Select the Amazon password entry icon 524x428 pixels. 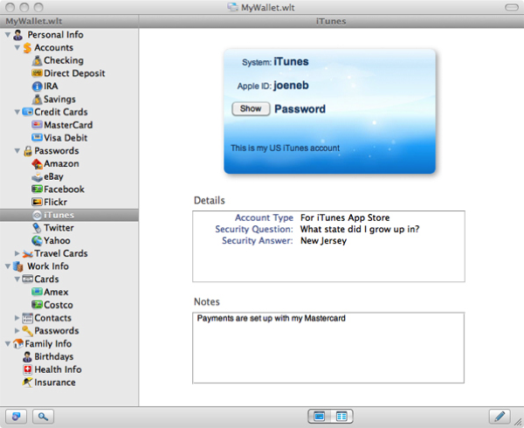coord(37,163)
